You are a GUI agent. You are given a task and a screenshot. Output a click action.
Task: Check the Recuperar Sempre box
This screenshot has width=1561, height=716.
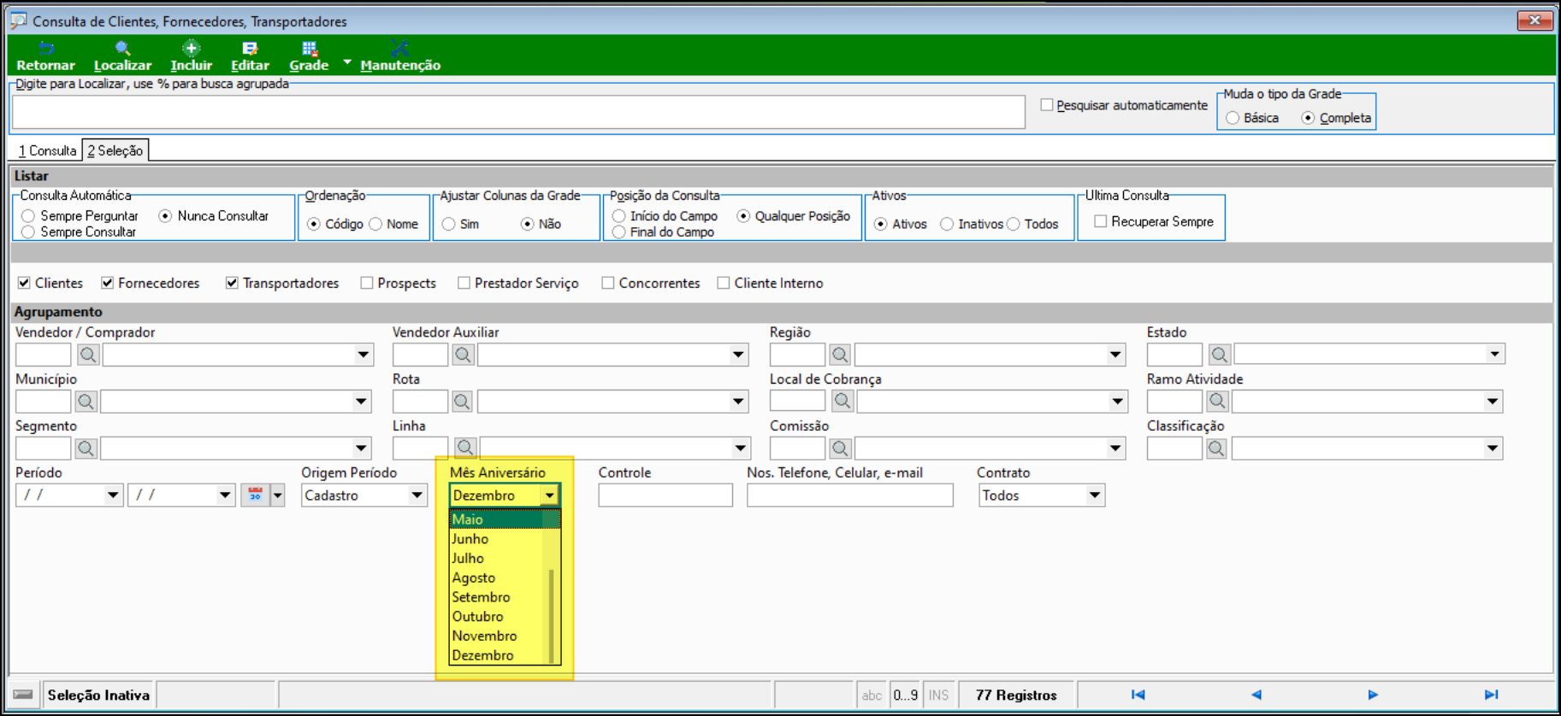click(x=1101, y=221)
